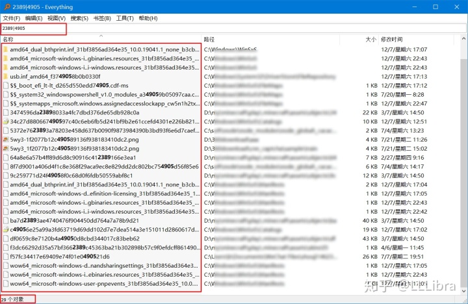Click date 7/7/星期二 19:51 cell
This screenshot has width=468, height=304.
click(402, 257)
